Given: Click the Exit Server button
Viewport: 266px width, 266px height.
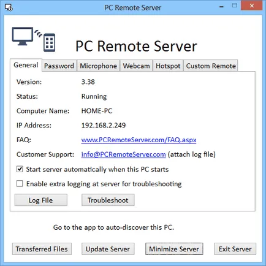Looking at the screenshot, I should (235, 249).
